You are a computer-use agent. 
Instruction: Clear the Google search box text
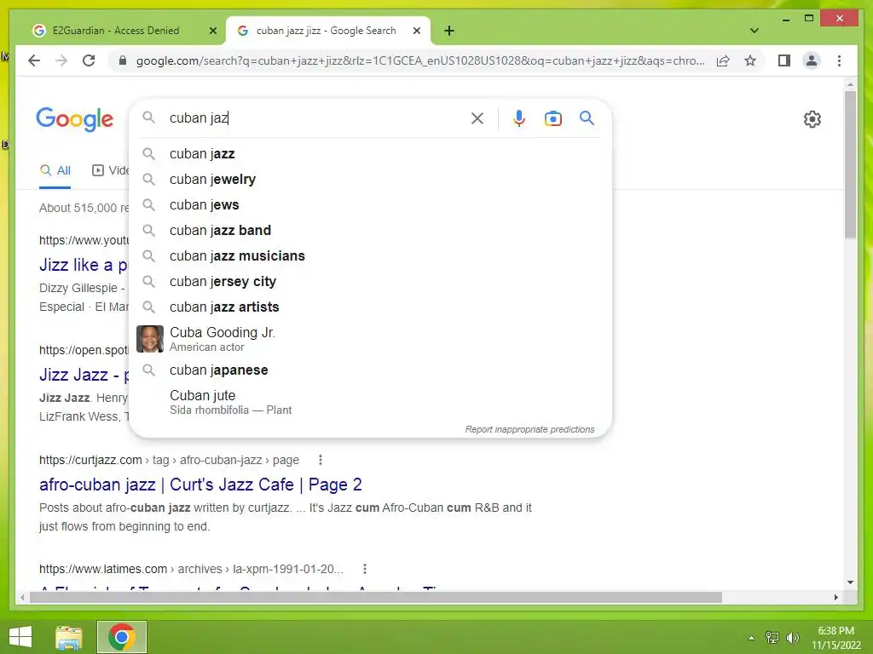pyautogui.click(x=477, y=118)
